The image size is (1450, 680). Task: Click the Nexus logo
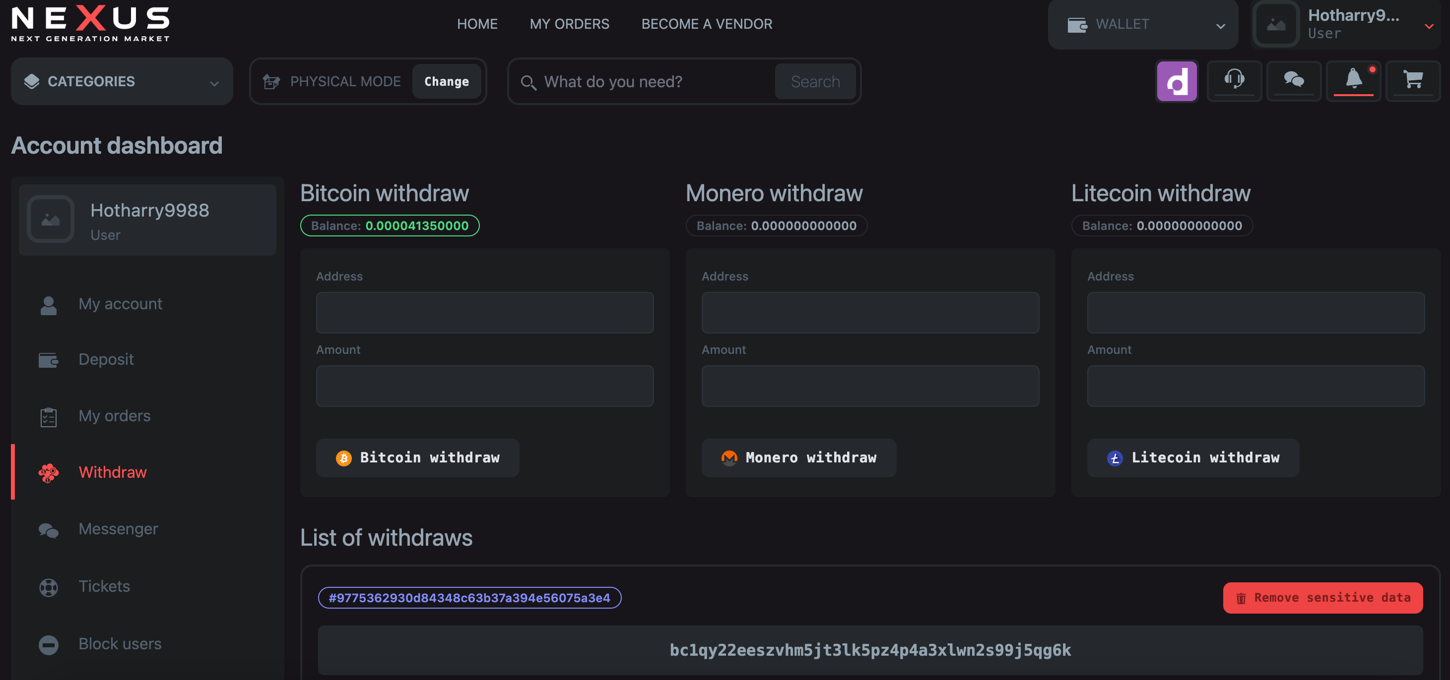pos(90,24)
